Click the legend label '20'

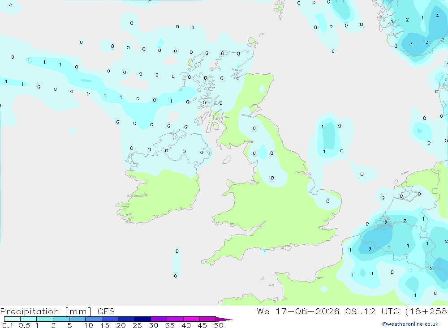pos(121,325)
